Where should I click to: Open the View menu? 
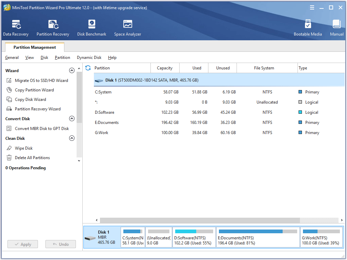(30, 58)
